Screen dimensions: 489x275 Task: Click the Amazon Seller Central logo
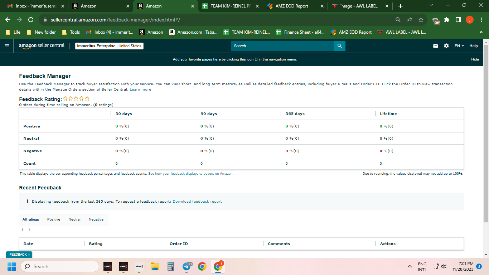(x=42, y=46)
